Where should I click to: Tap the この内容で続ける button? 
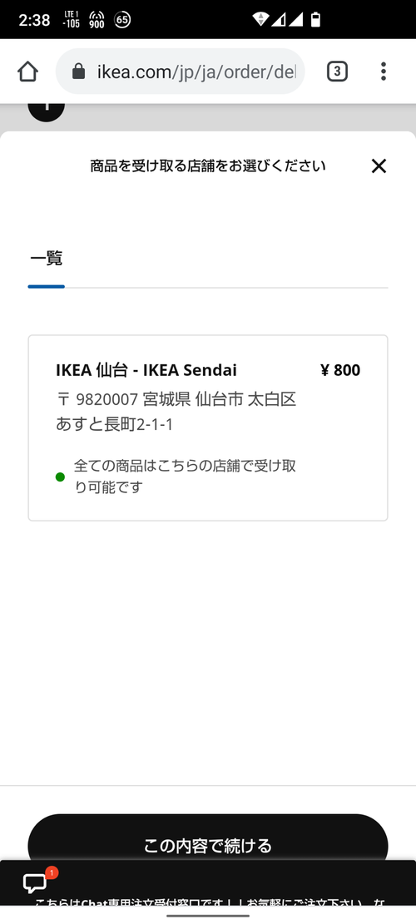coord(208,846)
